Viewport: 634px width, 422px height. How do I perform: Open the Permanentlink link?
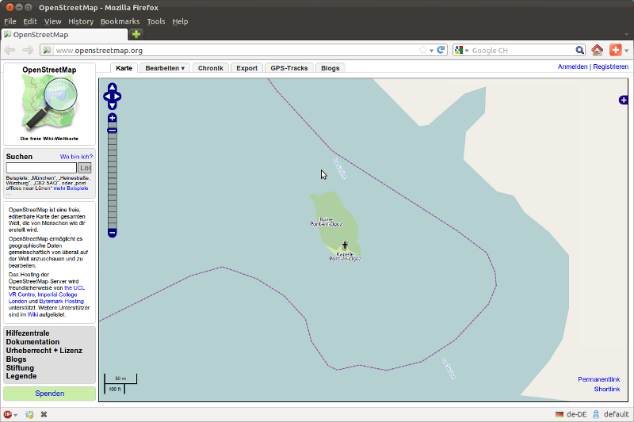pos(599,379)
